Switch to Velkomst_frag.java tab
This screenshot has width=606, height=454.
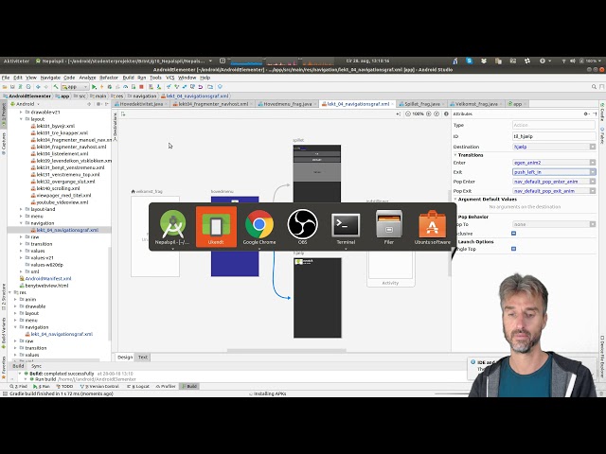[478, 104]
